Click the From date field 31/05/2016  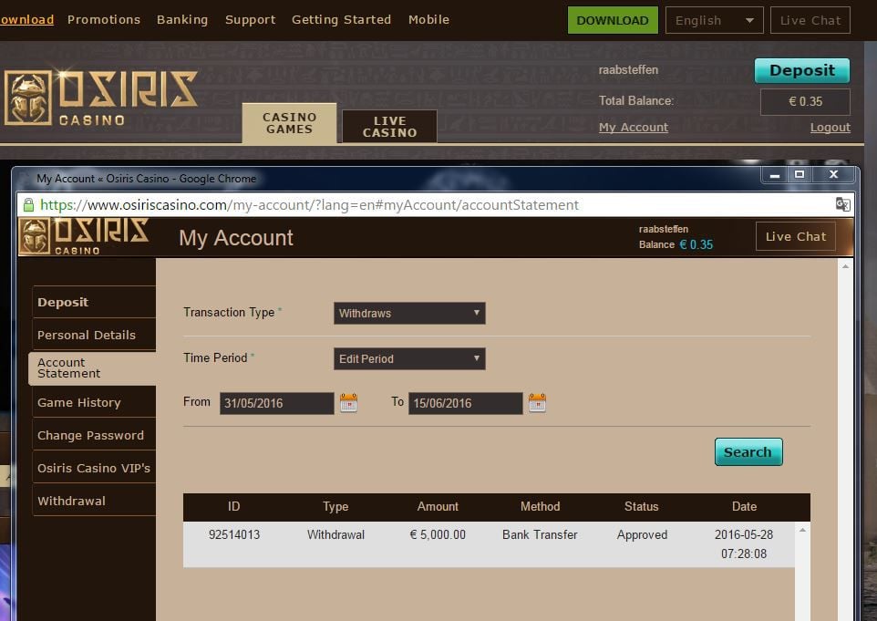click(x=277, y=403)
